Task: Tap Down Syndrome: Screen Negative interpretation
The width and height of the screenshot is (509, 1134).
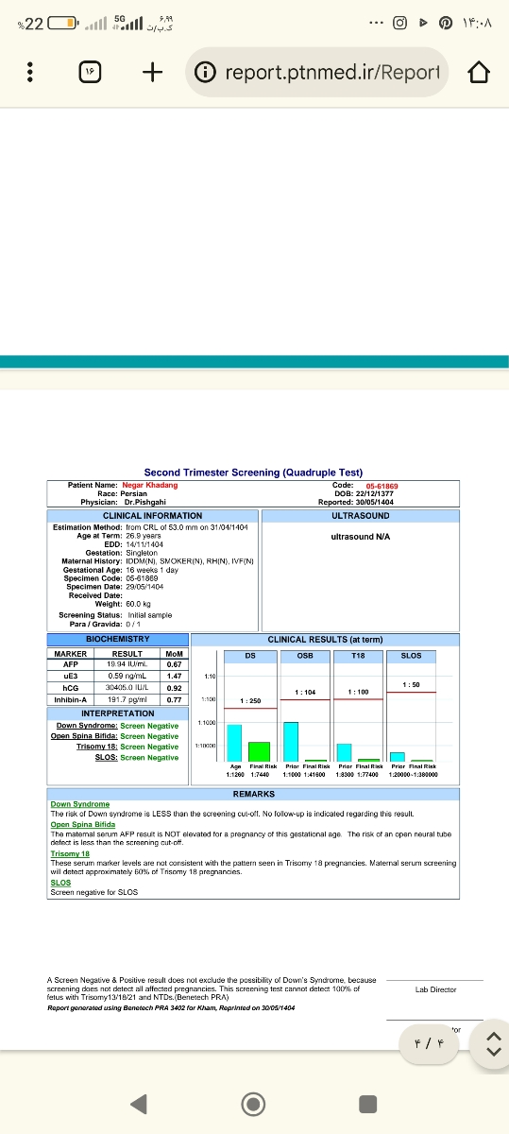Action: (117, 726)
